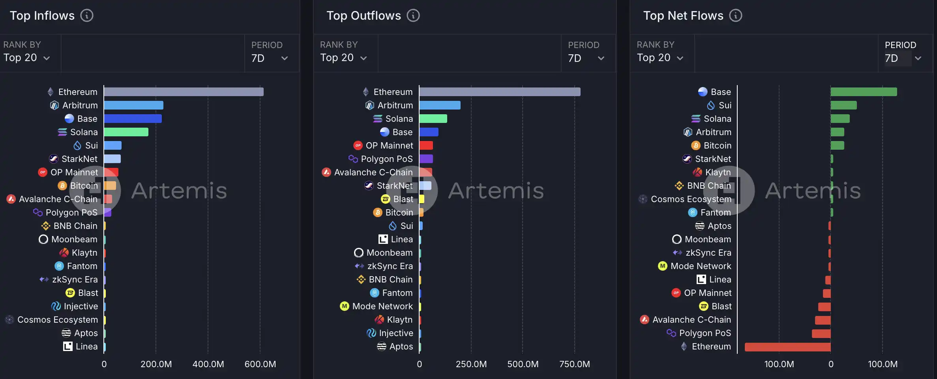The width and height of the screenshot is (937, 379).
Task: Click the Arbitrum logo in Top Outflows
Action: [x=369, y=105]
